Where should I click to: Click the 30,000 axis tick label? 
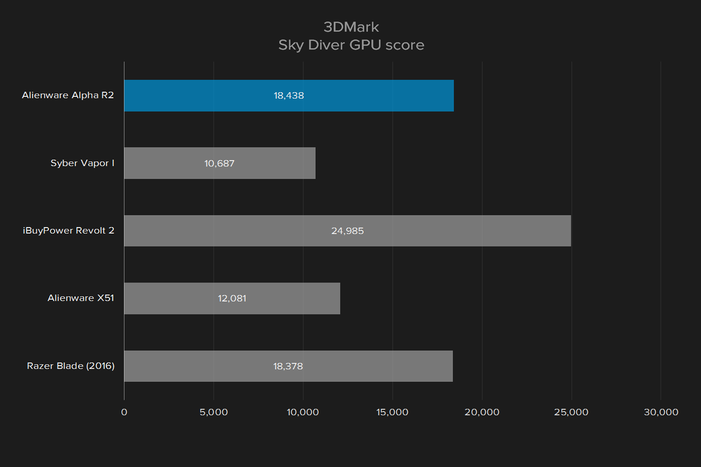pos(661,412)
